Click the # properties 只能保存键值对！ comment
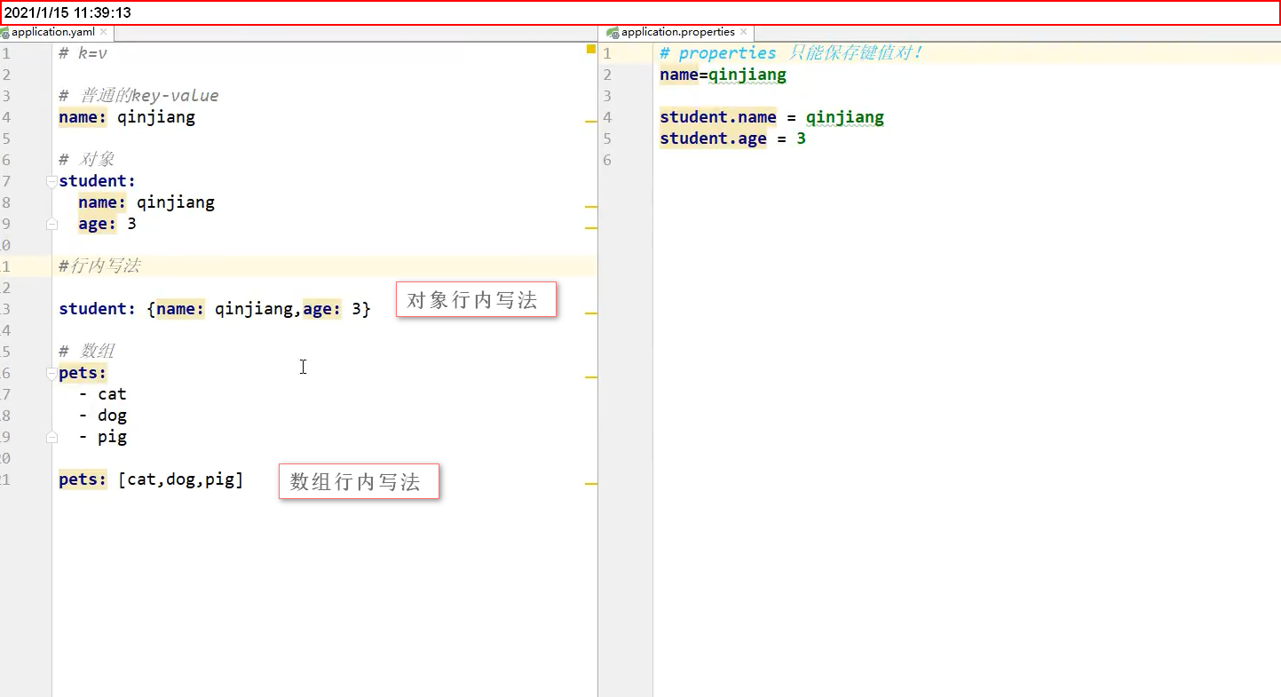 pos(792,53)
